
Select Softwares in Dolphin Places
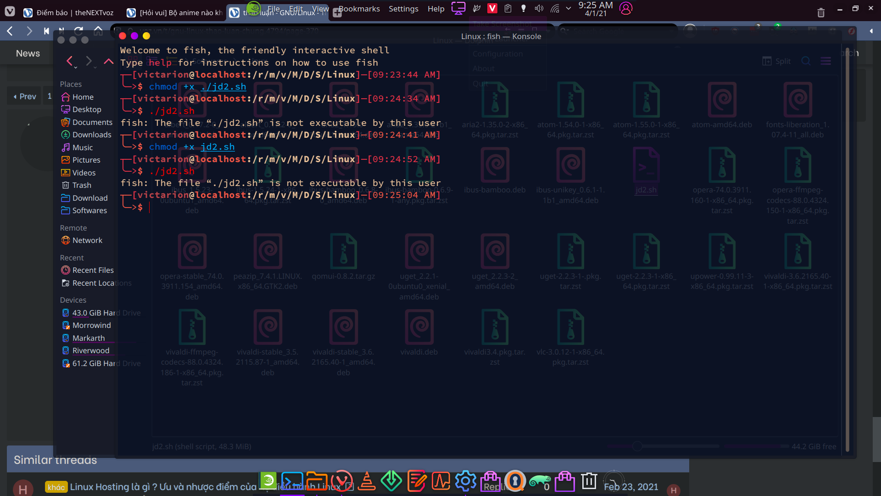89,210
